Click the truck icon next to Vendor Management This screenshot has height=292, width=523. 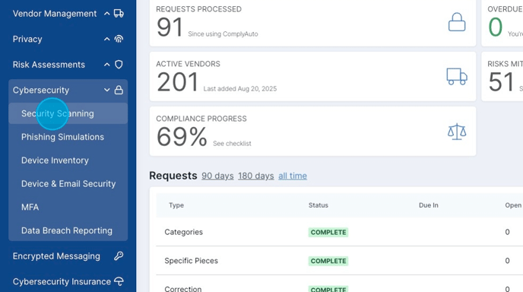(119, 14)
